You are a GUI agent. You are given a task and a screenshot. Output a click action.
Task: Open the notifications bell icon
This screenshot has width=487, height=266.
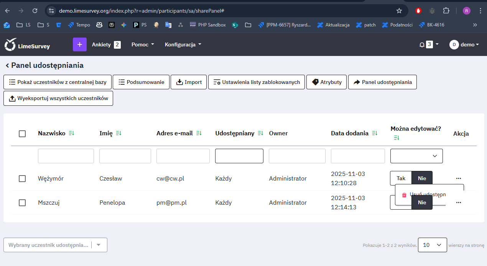click(x=422, y=44)
